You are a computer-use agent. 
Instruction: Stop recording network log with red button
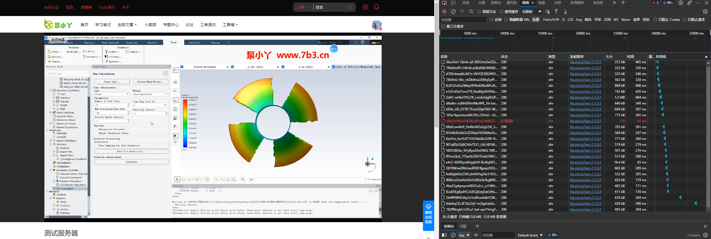[x=444, y=12]
